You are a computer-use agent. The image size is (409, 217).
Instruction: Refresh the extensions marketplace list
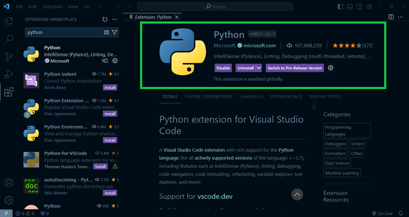coord(105,19)
